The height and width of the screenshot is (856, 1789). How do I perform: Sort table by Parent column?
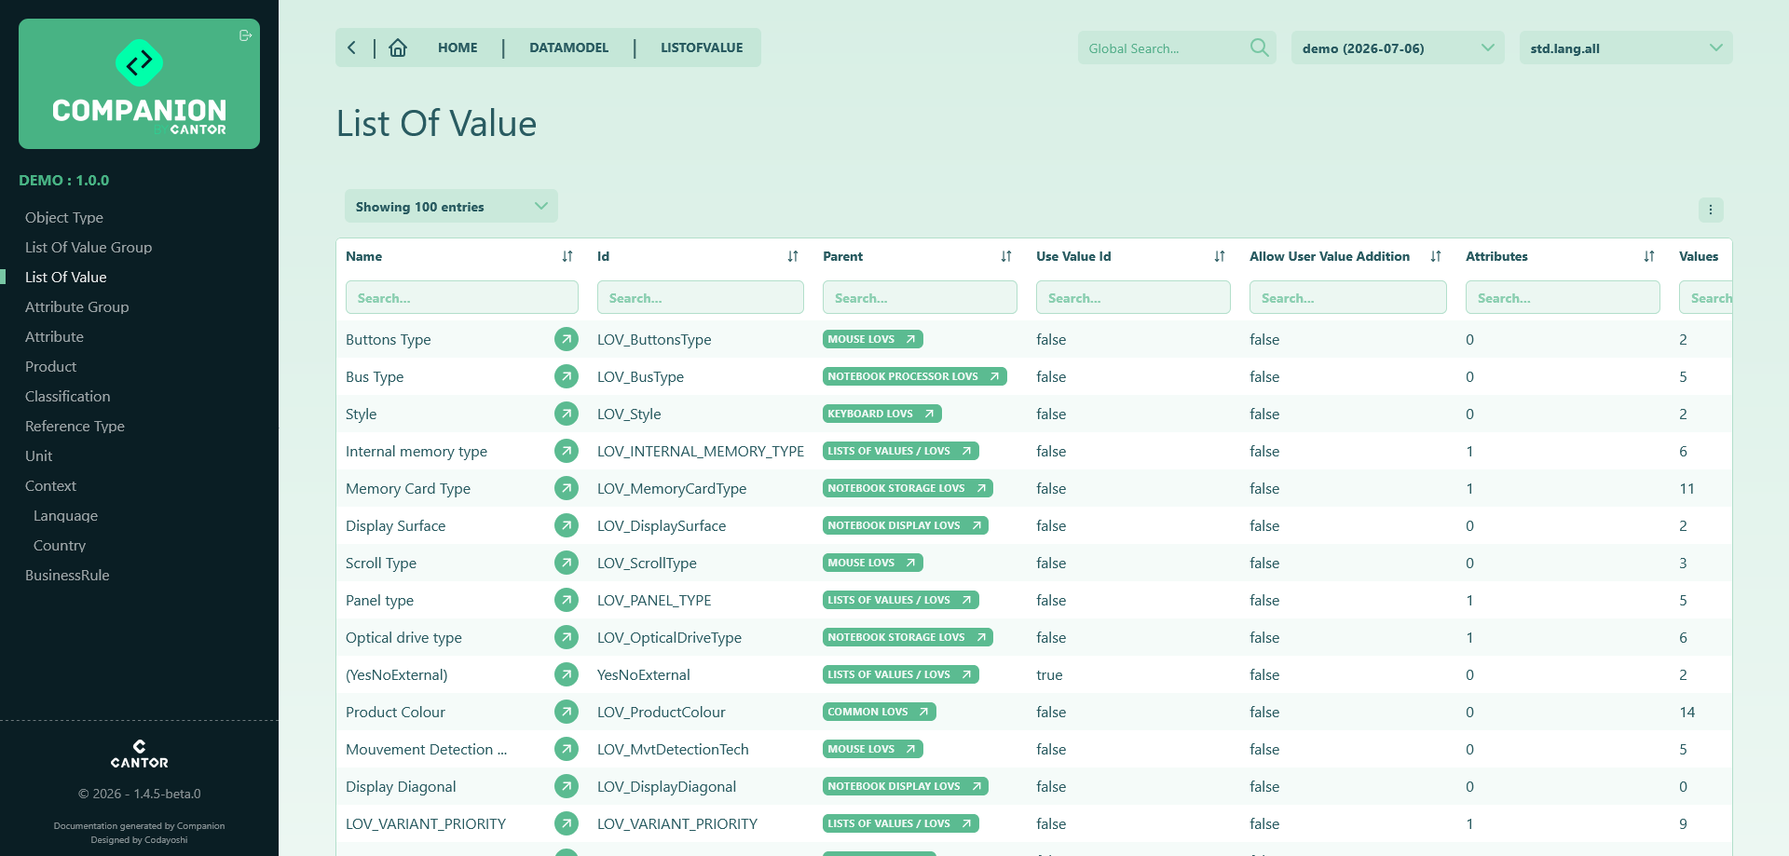pos(1006,256)
